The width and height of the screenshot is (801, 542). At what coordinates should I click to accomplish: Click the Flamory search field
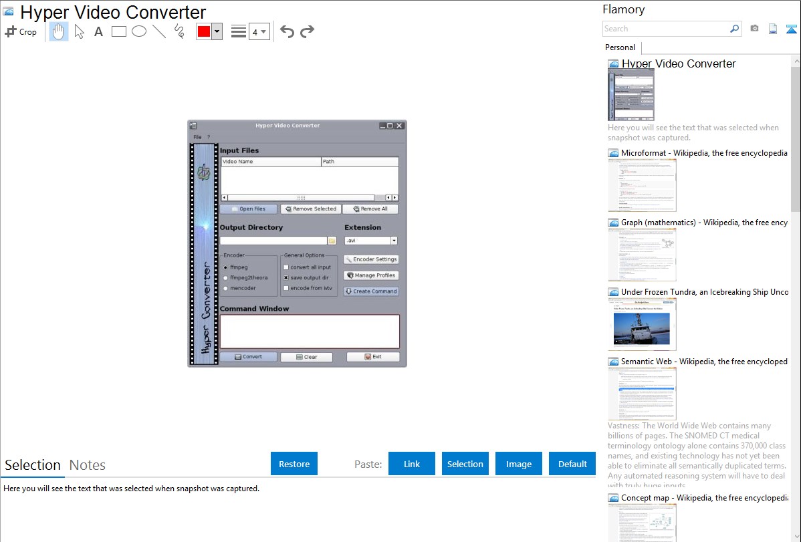click(666, 29)
